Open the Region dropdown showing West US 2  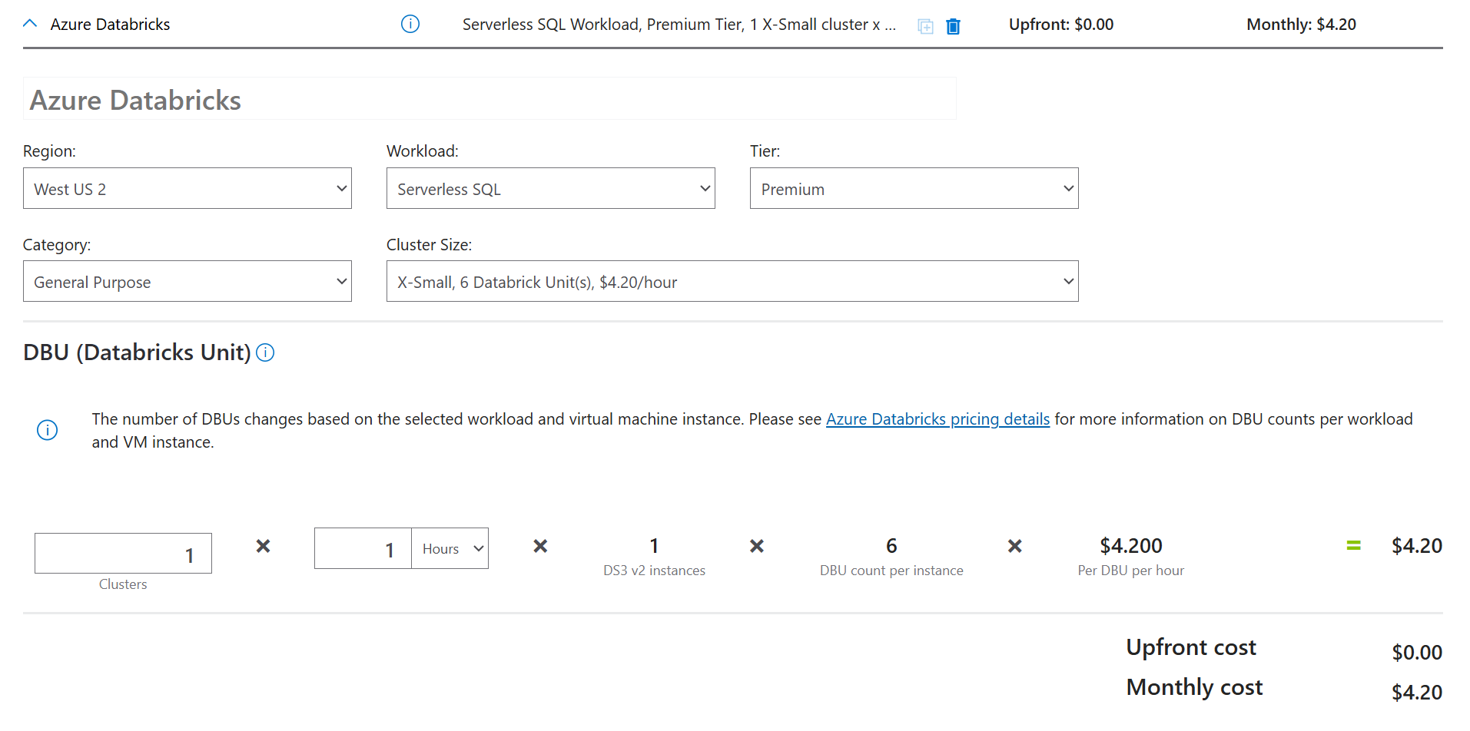(187, 188)
